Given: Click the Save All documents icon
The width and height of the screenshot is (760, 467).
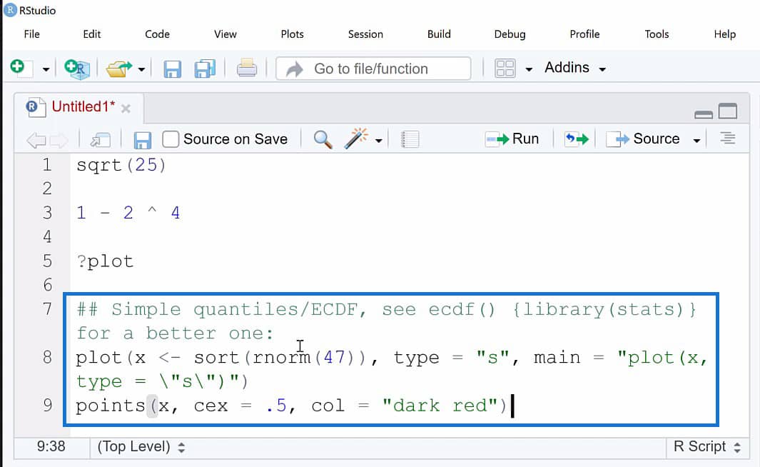Looking at the screenshot, I should tap(205, 69).
